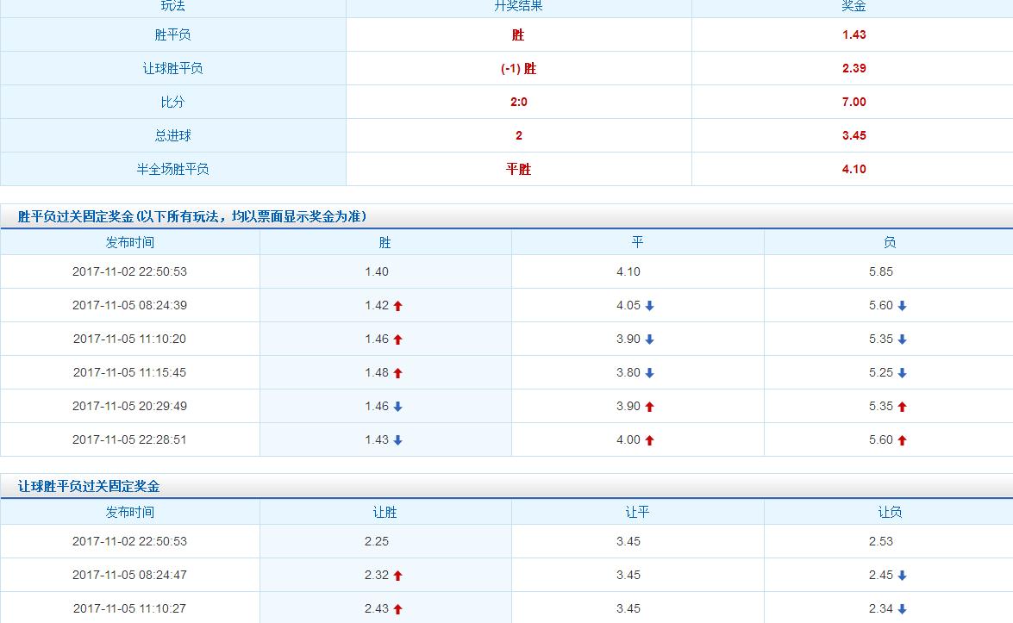The width and height of the screenshot is (1013, 623).
Task: Click the down arrow next to 3.80 draw odds
Action: 648,372
